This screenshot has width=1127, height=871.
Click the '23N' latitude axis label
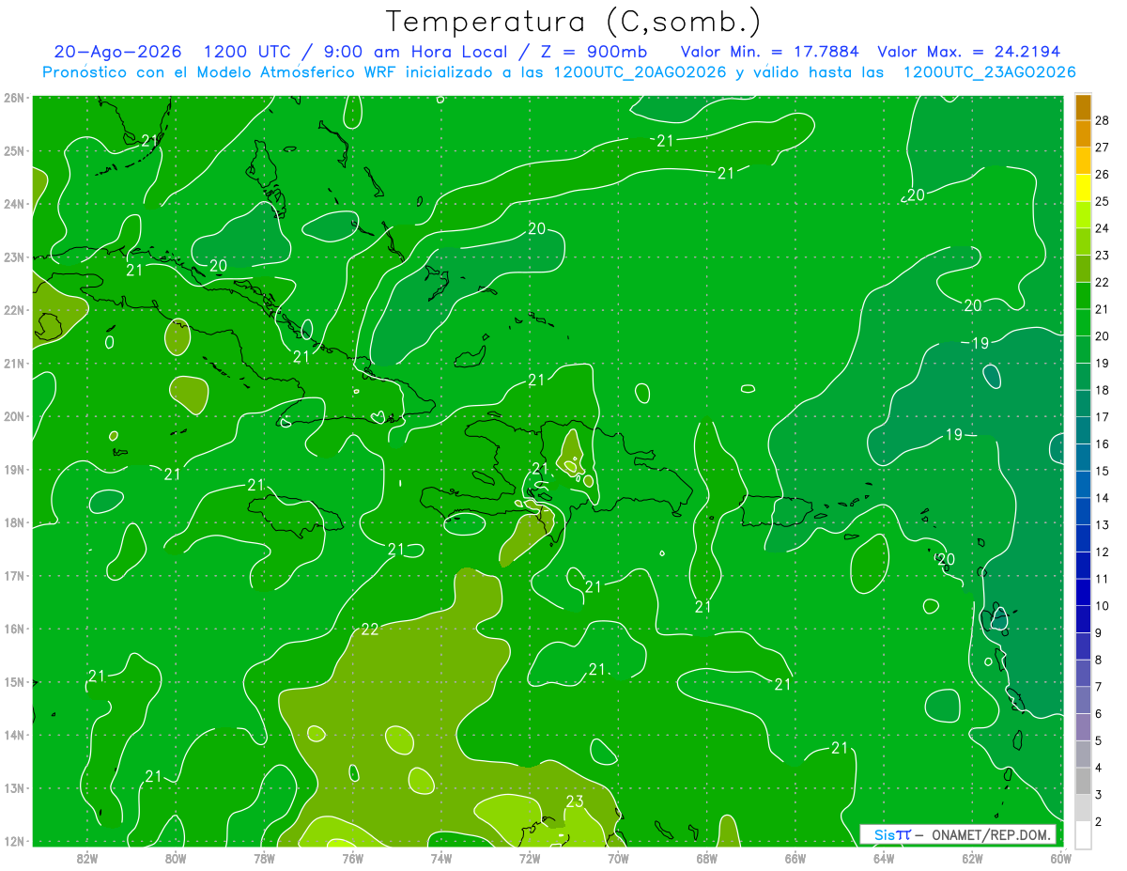pos(14,257)
